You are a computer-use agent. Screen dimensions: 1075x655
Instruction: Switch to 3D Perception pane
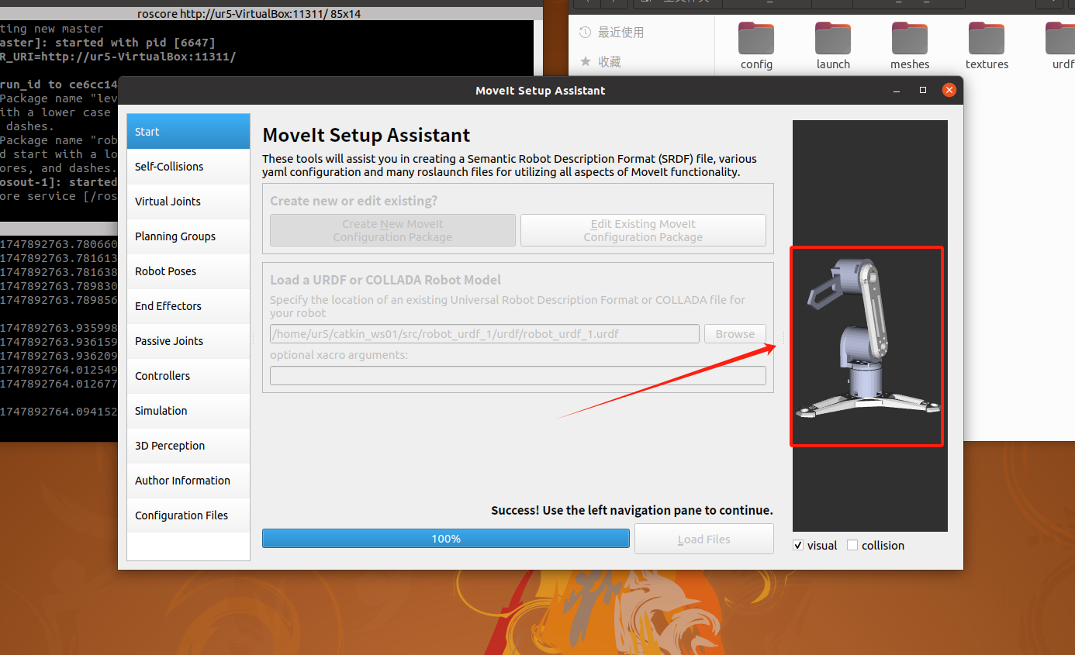188,446
